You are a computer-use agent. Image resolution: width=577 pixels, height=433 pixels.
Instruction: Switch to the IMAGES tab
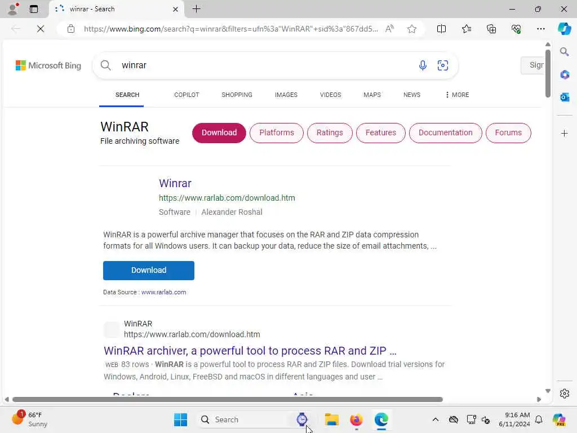click(286, 95)
